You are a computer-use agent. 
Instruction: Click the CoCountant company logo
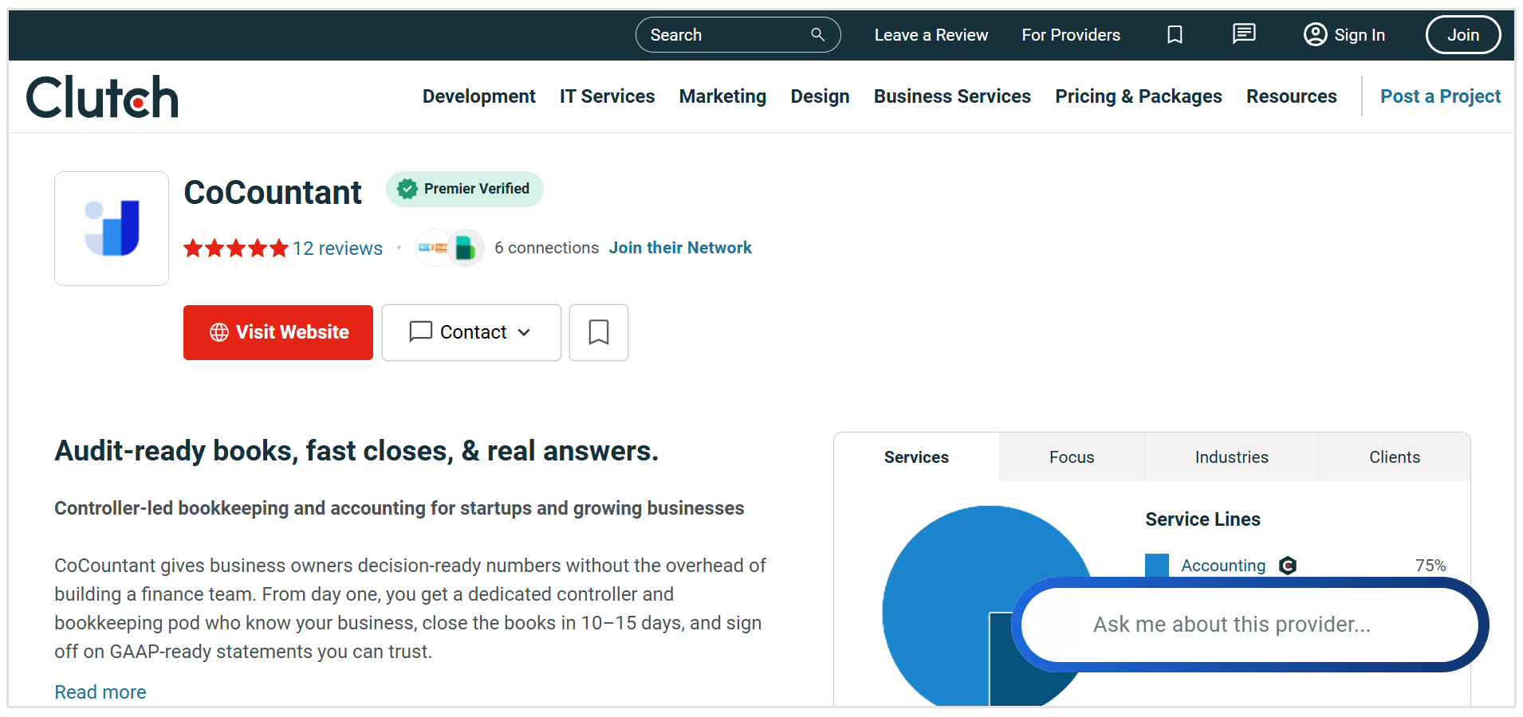pos(112,229)
